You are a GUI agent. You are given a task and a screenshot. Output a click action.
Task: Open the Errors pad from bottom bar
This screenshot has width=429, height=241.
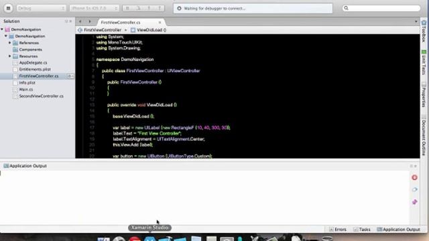point(338,229)
